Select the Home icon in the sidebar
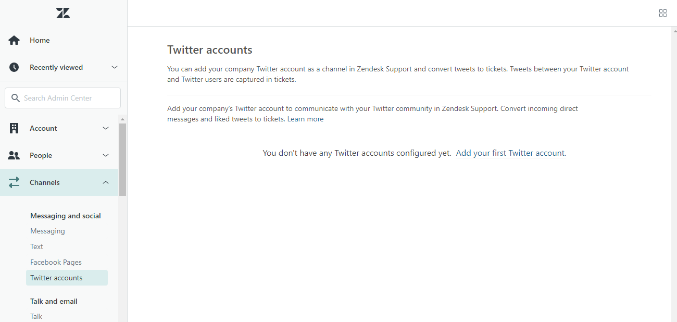 14,40
